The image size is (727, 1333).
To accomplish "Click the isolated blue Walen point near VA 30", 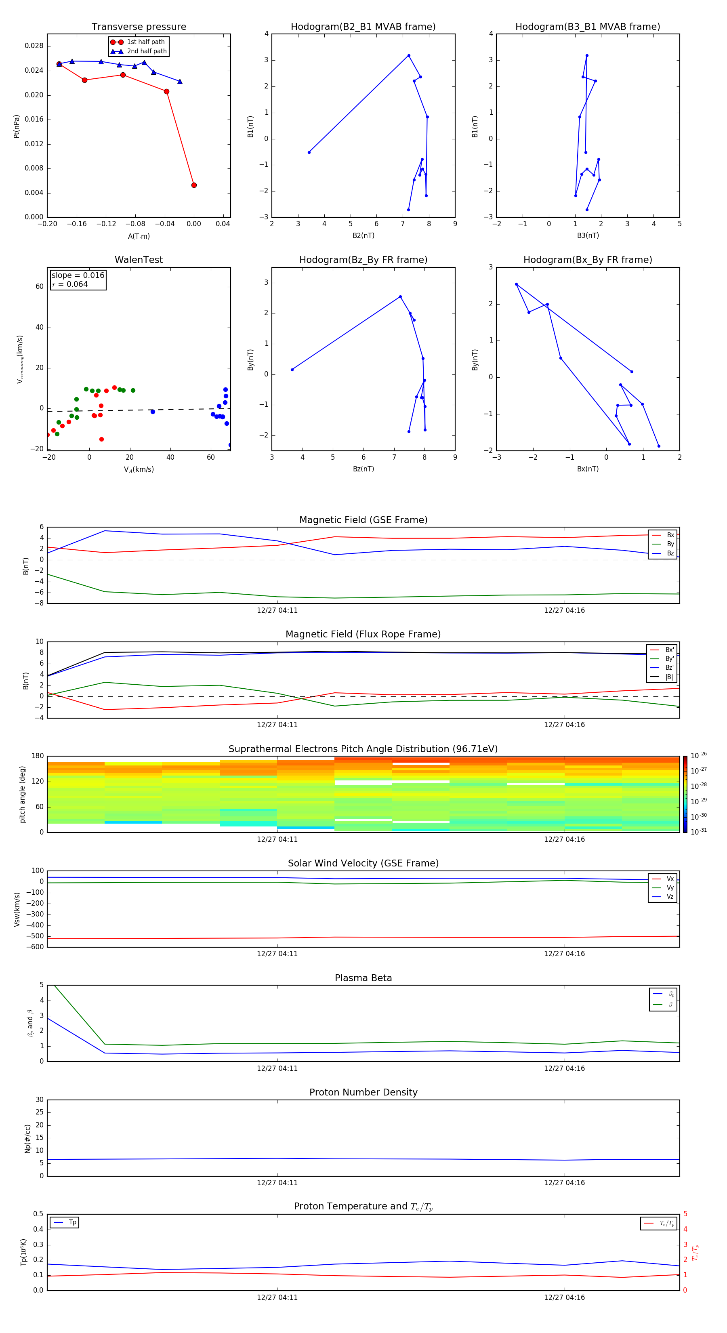I will click(153, 412).
